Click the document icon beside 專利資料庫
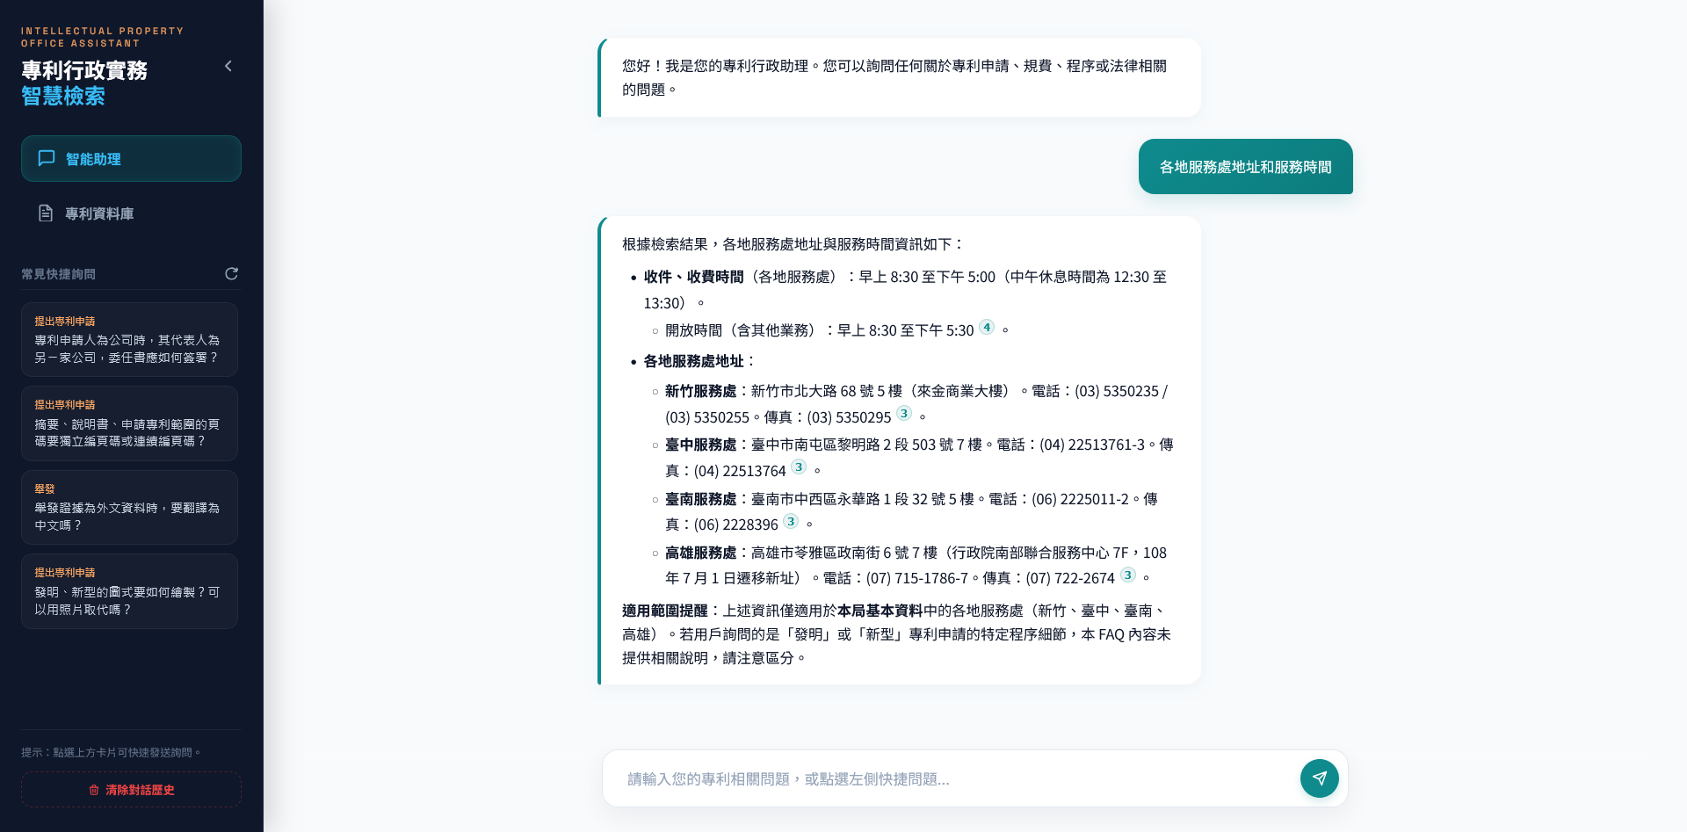1687x832 pixels. 46,213
